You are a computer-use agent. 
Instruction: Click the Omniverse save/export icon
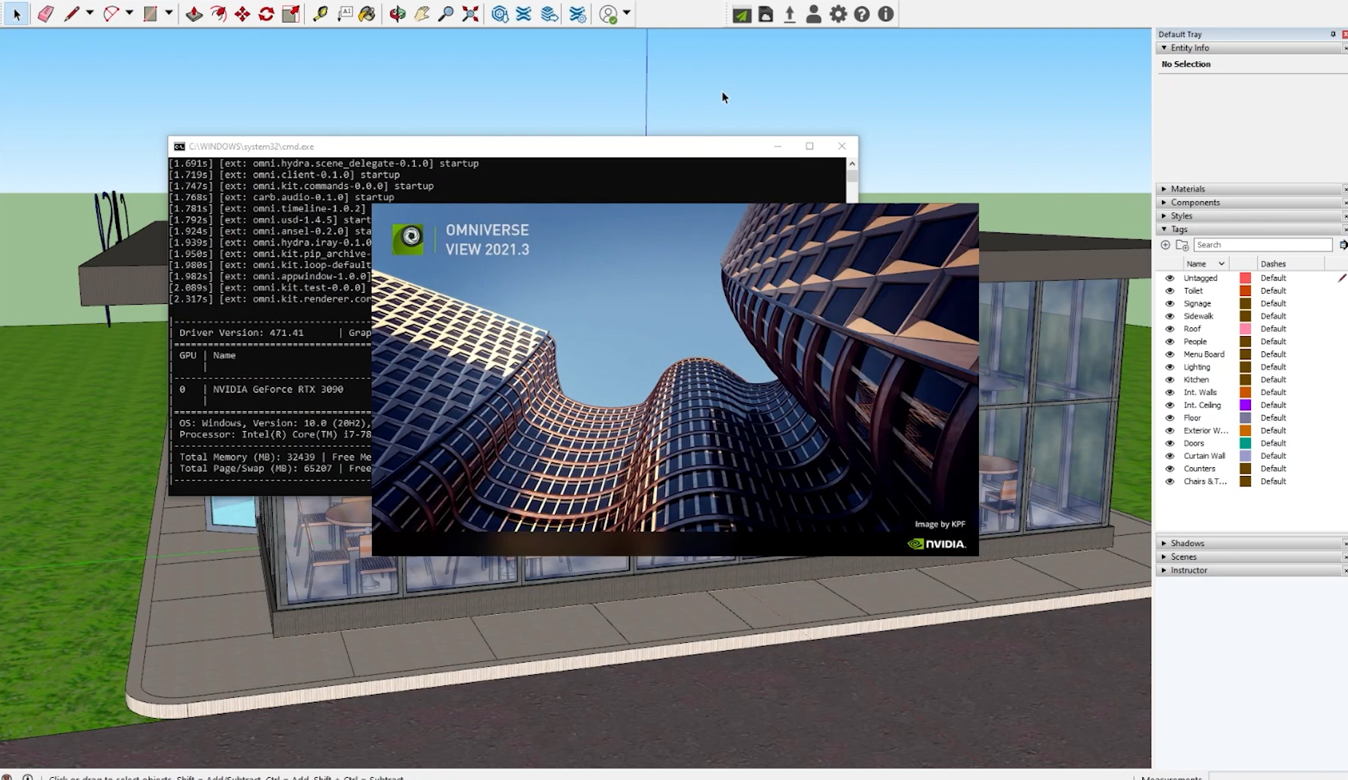point(766,14)
